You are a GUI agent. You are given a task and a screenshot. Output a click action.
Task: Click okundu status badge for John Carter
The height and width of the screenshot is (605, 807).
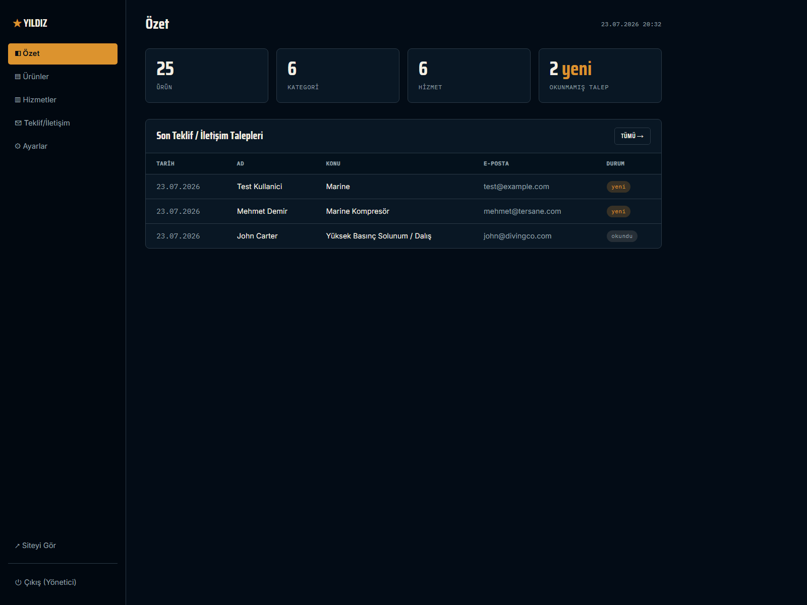click(622, 236)
